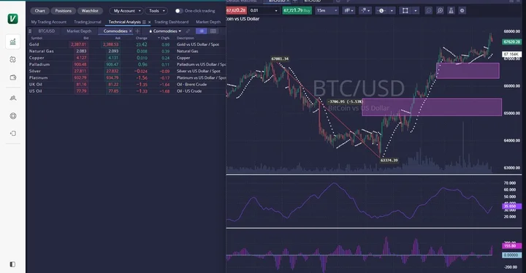
Task: Open the drawing tools dropdown
Action: (365, 10)
